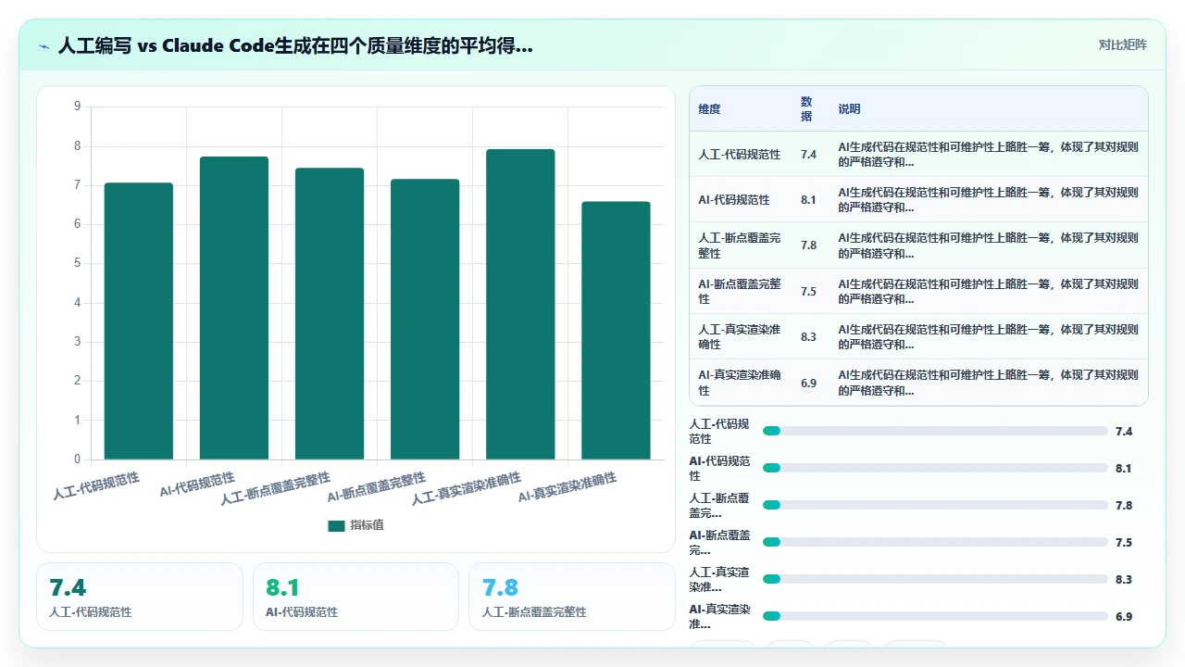Click the 8.1 value in table
This screenshot has width=1185, height=667.
(808, 199)
